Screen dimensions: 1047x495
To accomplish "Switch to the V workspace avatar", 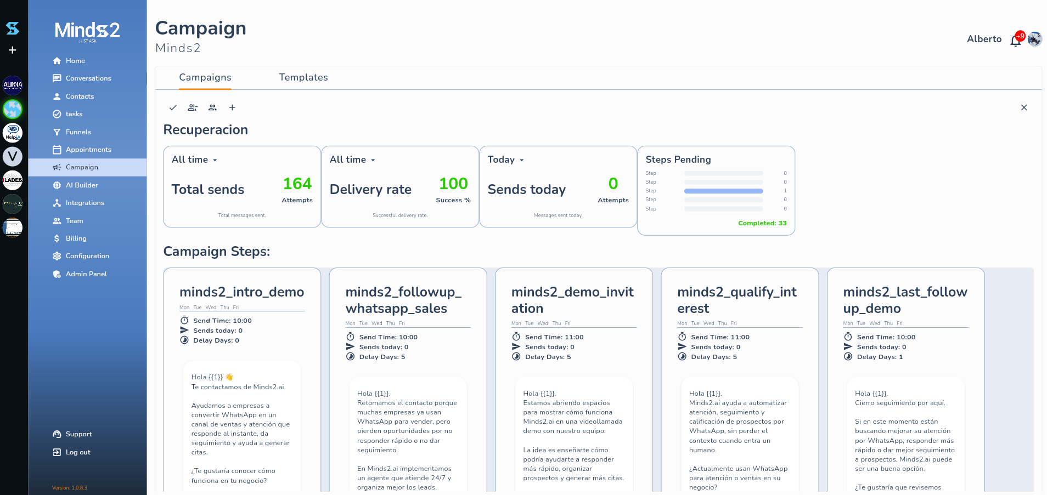I will click(x=13, y=157).
